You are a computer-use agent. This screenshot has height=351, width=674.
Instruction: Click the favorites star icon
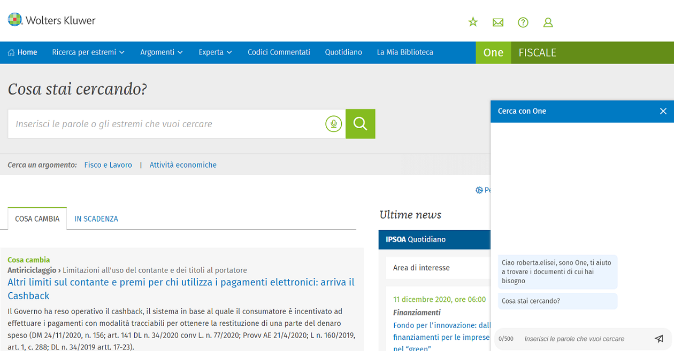click(473, 22)
